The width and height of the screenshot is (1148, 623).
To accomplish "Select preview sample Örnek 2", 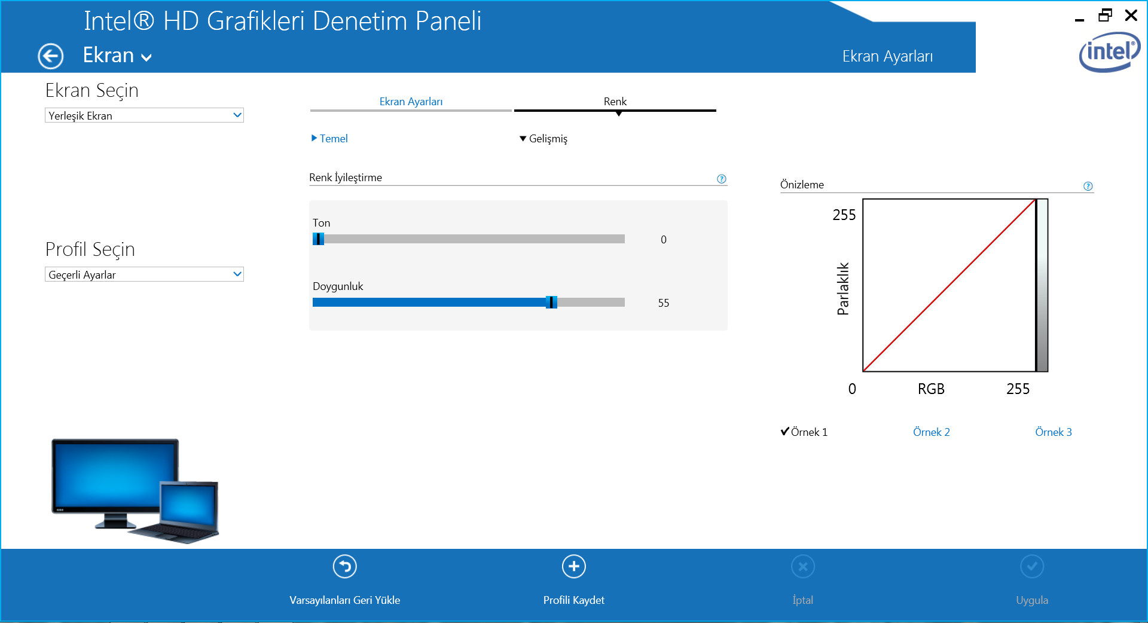I will coord(932,432).
